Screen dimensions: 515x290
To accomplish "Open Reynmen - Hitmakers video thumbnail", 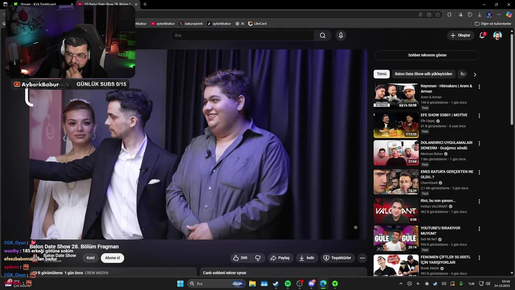I will pyautogui.click(x=396, y=96).
